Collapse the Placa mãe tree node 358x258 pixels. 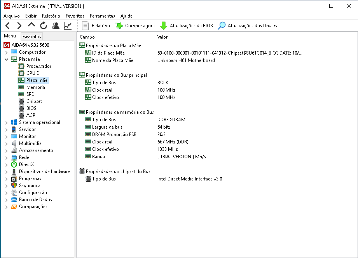[x=6, y=60]
